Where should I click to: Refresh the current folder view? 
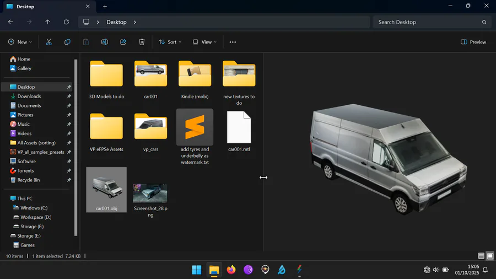(x=66, y=22)
